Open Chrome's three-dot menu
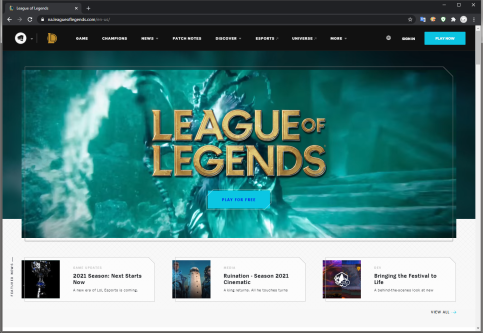The image size is (483, 333). point(474,19)
